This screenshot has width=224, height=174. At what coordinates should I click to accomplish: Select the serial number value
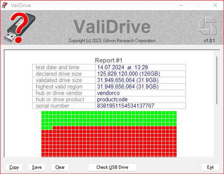click(x=125, y=106)
